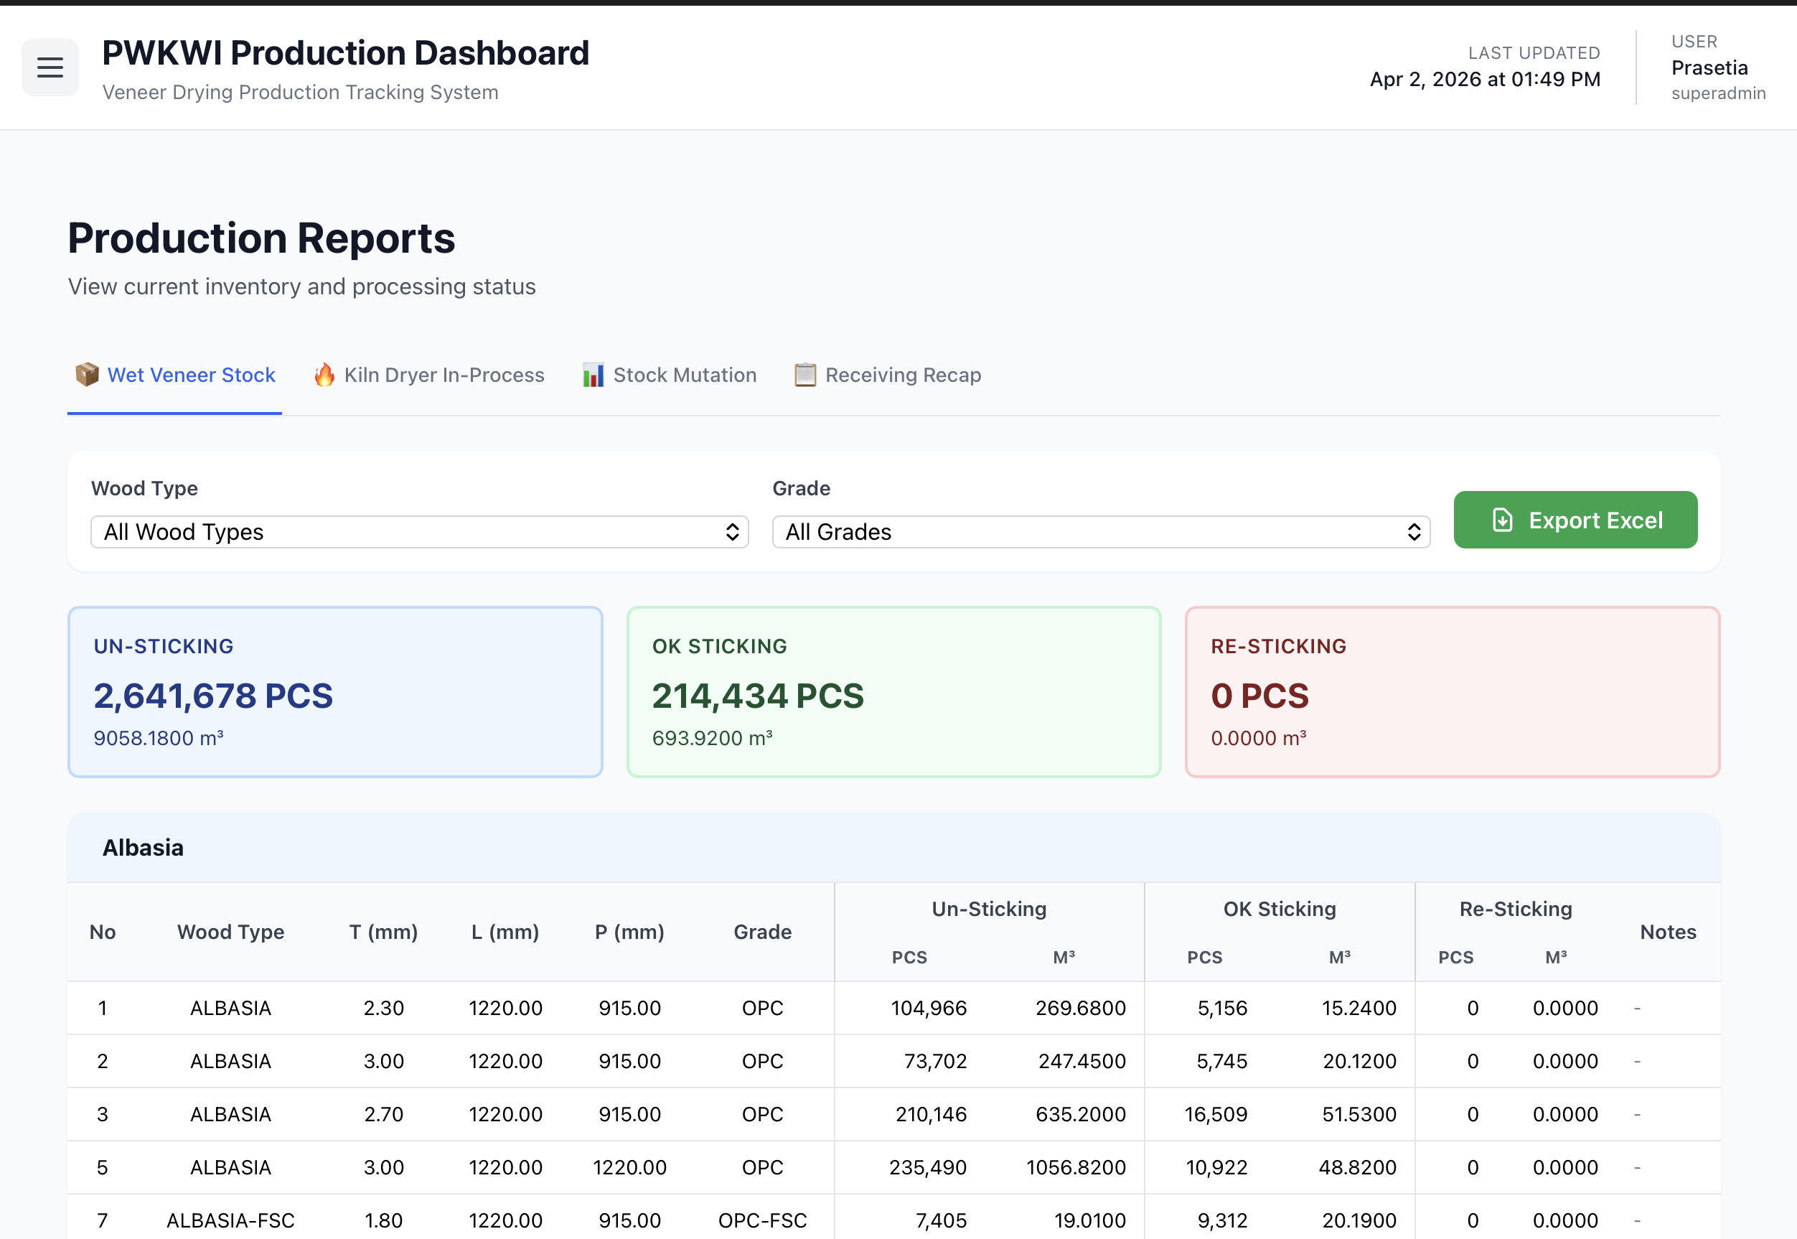This screenshot has height=1239, width=1797.
Task: Select the Wet Veneer Stock tab
Action: click(191, 375)
